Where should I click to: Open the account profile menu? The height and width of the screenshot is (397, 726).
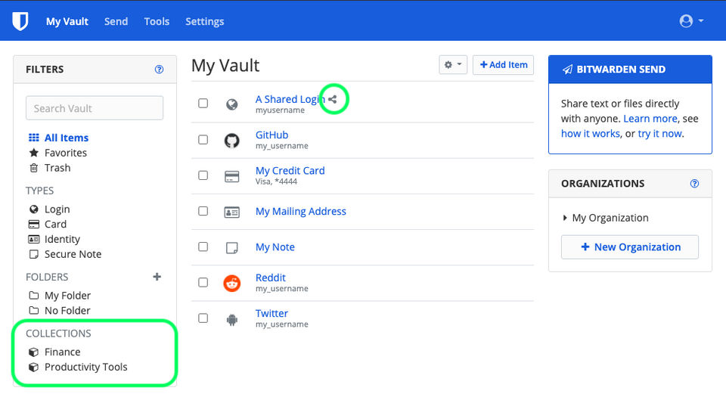pyautogui.click(x=691, y=21)
